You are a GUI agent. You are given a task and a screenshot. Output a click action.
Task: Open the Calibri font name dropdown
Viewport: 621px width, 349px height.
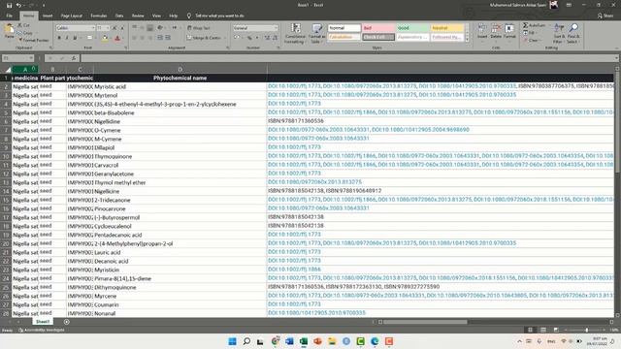pos(93,28)
